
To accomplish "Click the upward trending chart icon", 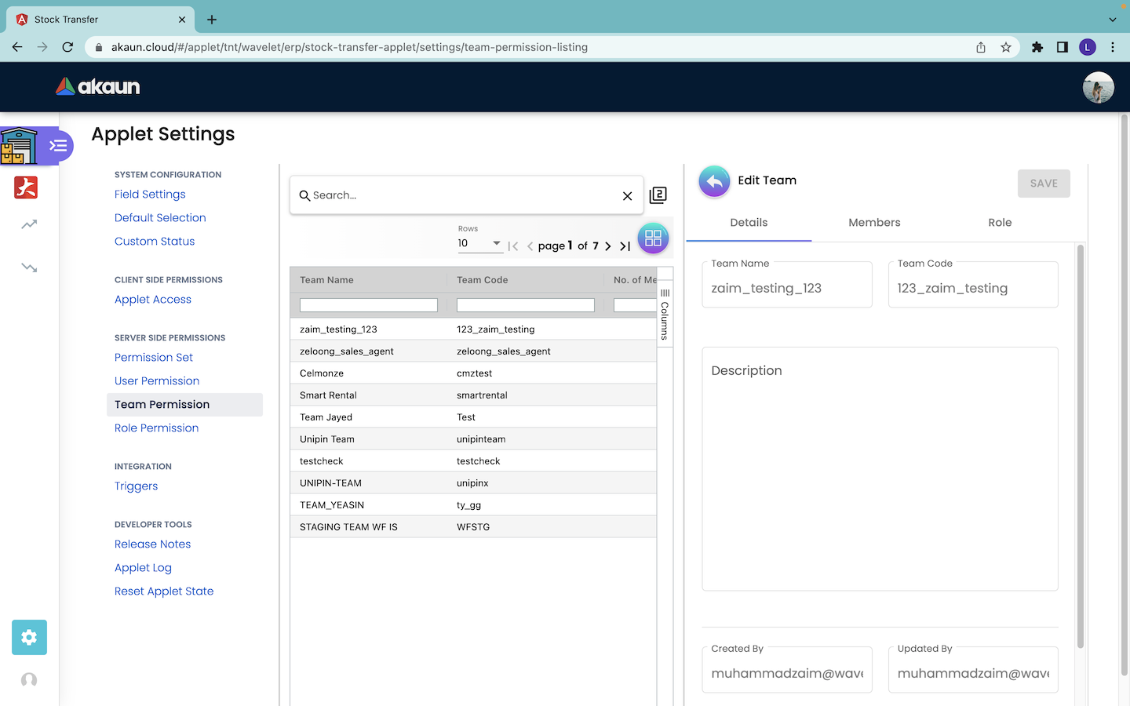I will [x=29, y=225].
